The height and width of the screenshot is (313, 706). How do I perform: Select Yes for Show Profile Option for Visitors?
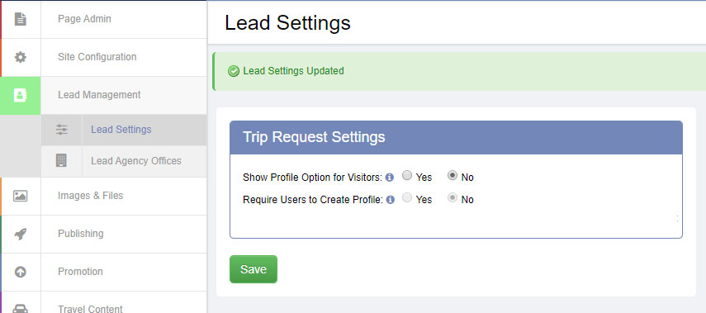pyautogui.click(x=407, y=176)
